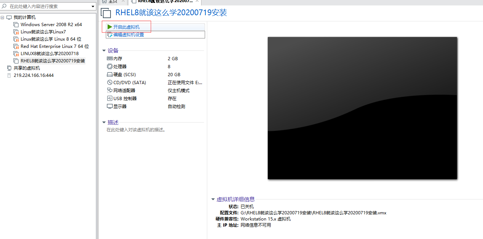Click the memory (内存) device icon
This screenshot has height=239, width=483.
pyautogui.click(x=110, y=58)
